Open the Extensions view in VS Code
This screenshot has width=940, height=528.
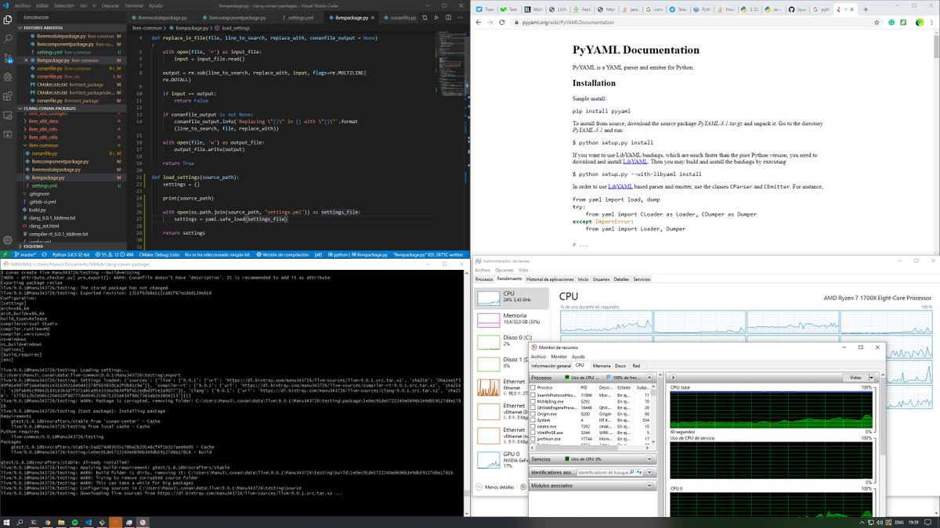pyautogui.click(x=8, y=96)
